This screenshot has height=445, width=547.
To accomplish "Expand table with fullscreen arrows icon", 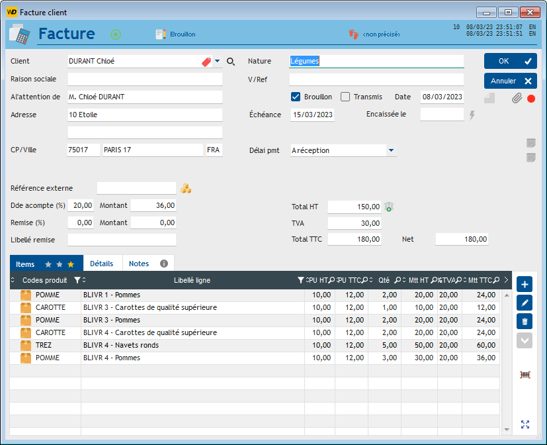I will pyautogui.click(x=525, y=424).
